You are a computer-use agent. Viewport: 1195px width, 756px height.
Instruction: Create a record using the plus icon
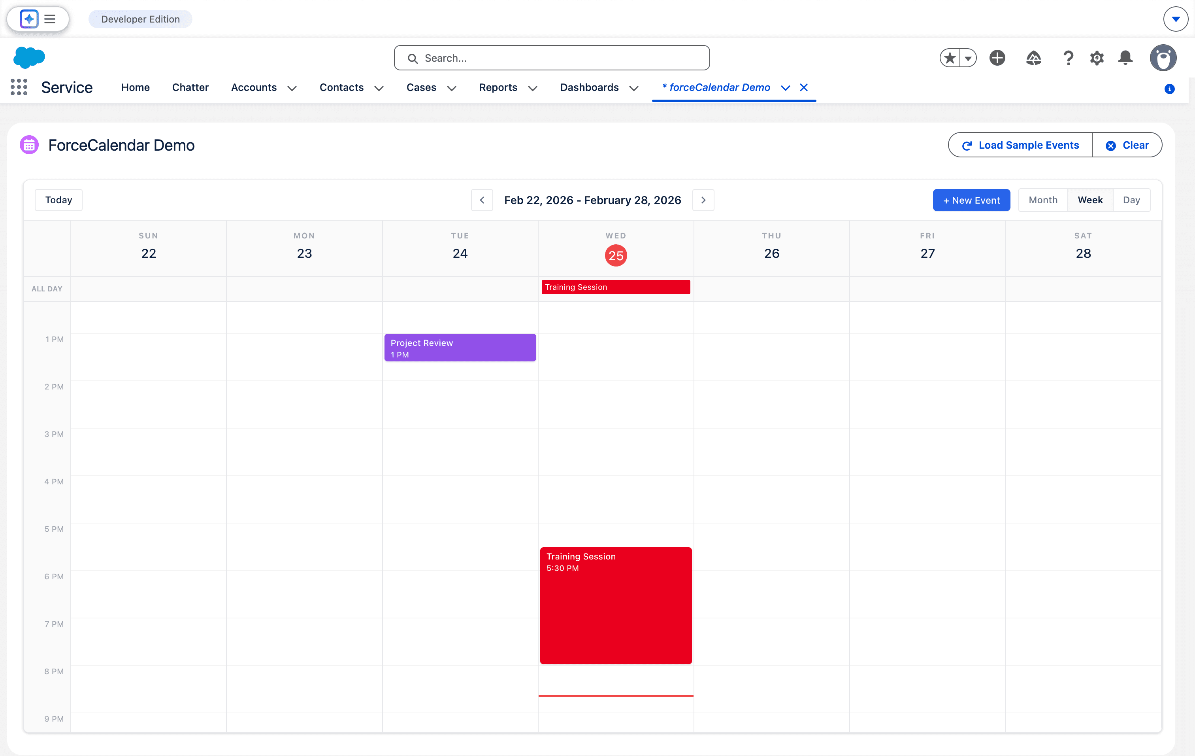(x=997, y=58)
